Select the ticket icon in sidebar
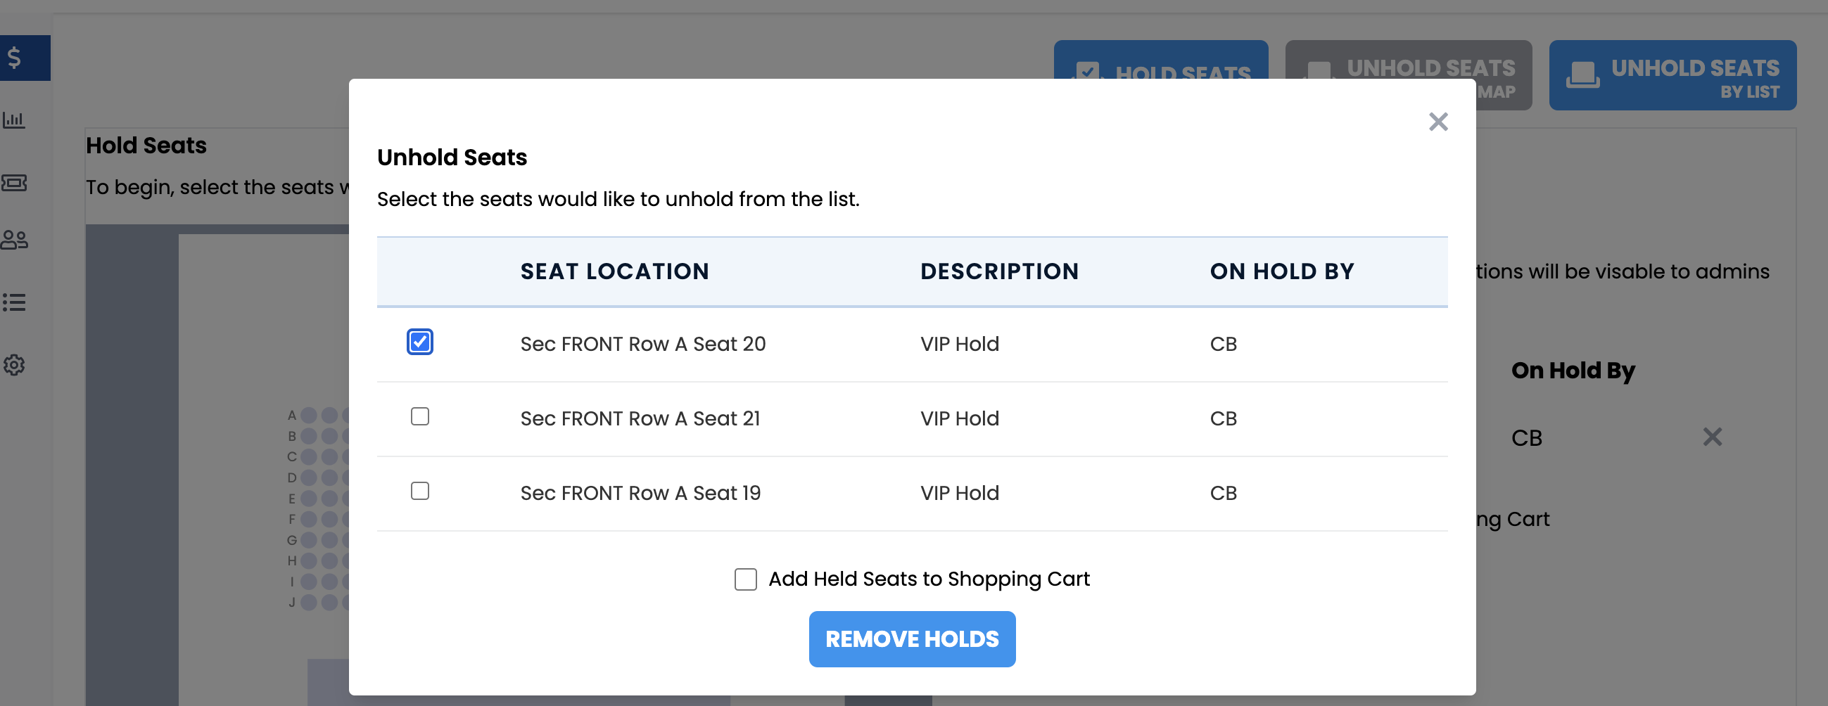Viewport: 1828px width, 706px height. click(14, 183)
